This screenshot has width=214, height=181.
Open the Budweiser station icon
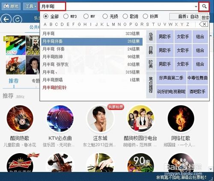20,163
